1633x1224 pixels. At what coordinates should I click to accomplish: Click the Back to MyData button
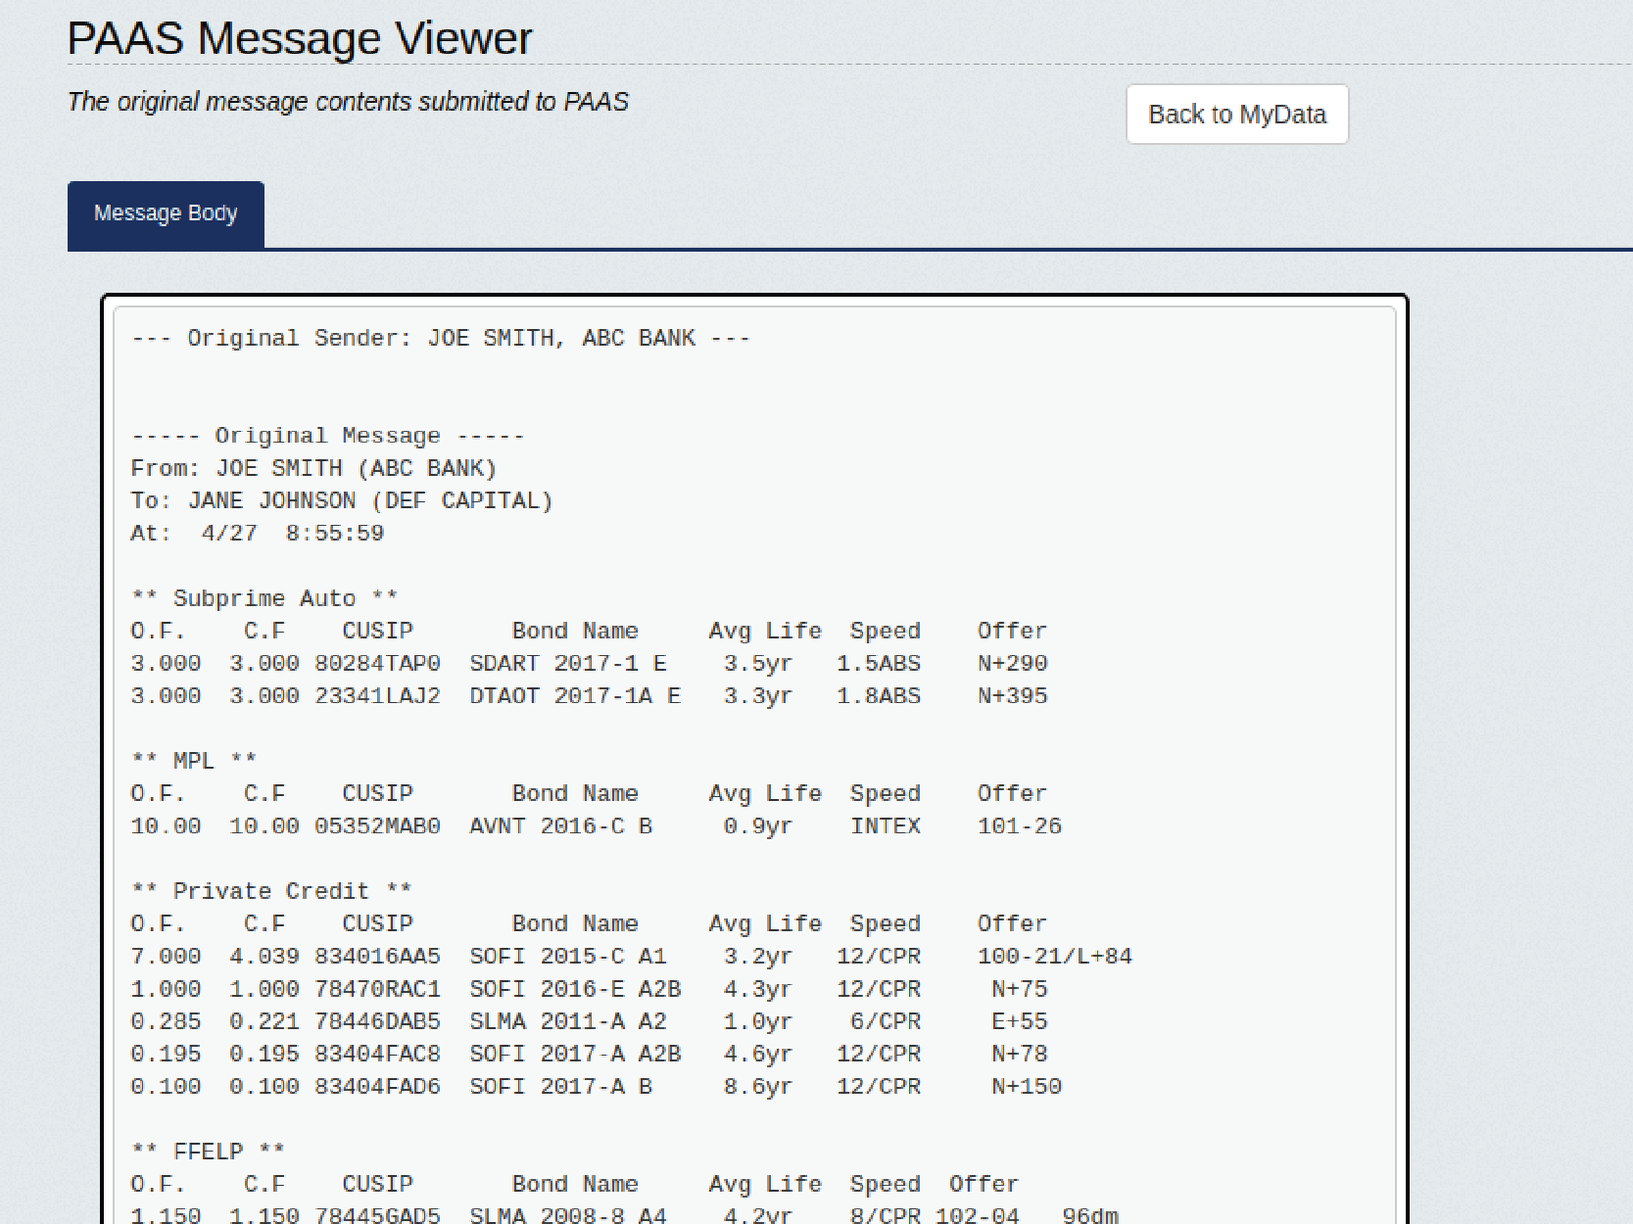point(1236,115)
